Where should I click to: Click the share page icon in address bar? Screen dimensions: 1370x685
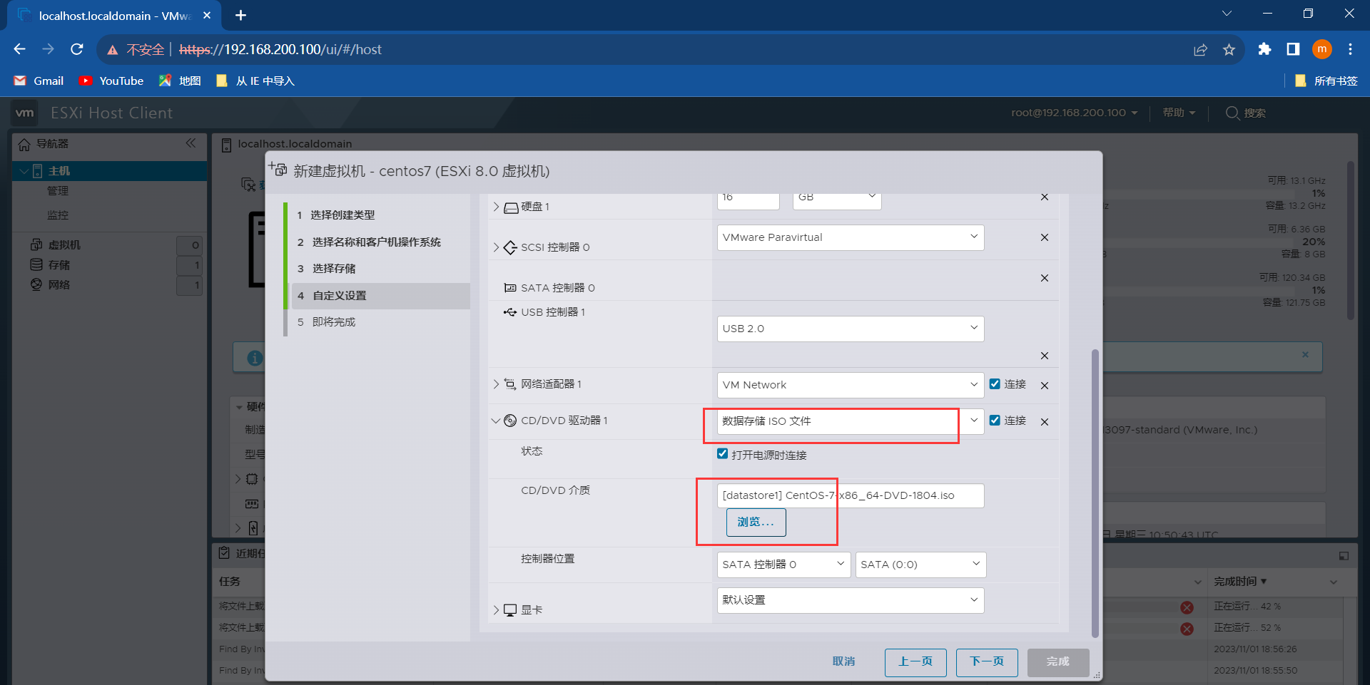point(1200,49)
